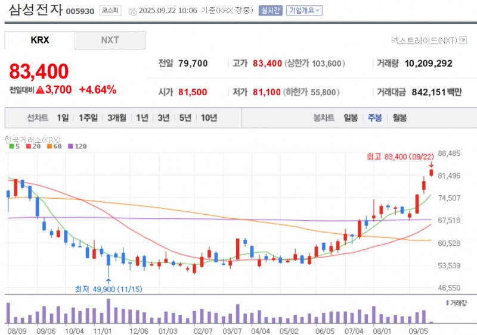Image resolution: width=477 pixels, height=335 pixels.
Task: Click the 시가 value 81,500
Action: point(193,92)
